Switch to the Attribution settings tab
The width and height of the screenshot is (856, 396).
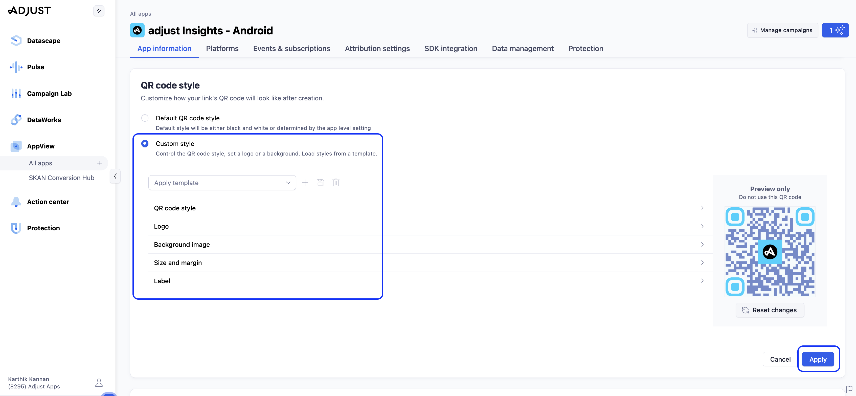pyautogui.click(x=377, y=49)
